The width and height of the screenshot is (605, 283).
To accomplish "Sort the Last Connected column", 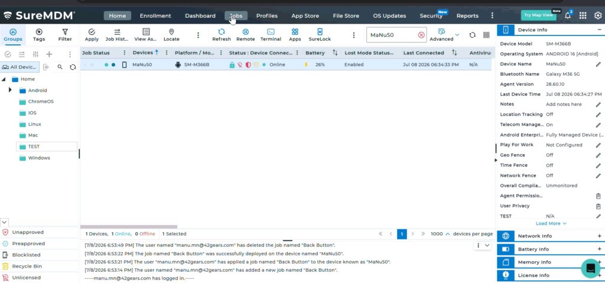I will click(x=454, y=53).
